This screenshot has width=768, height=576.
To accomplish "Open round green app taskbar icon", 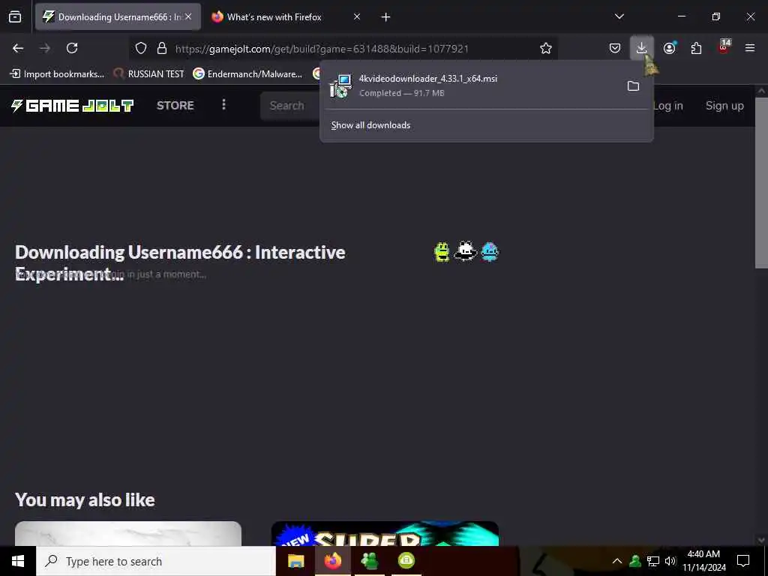I will point(406,561).
